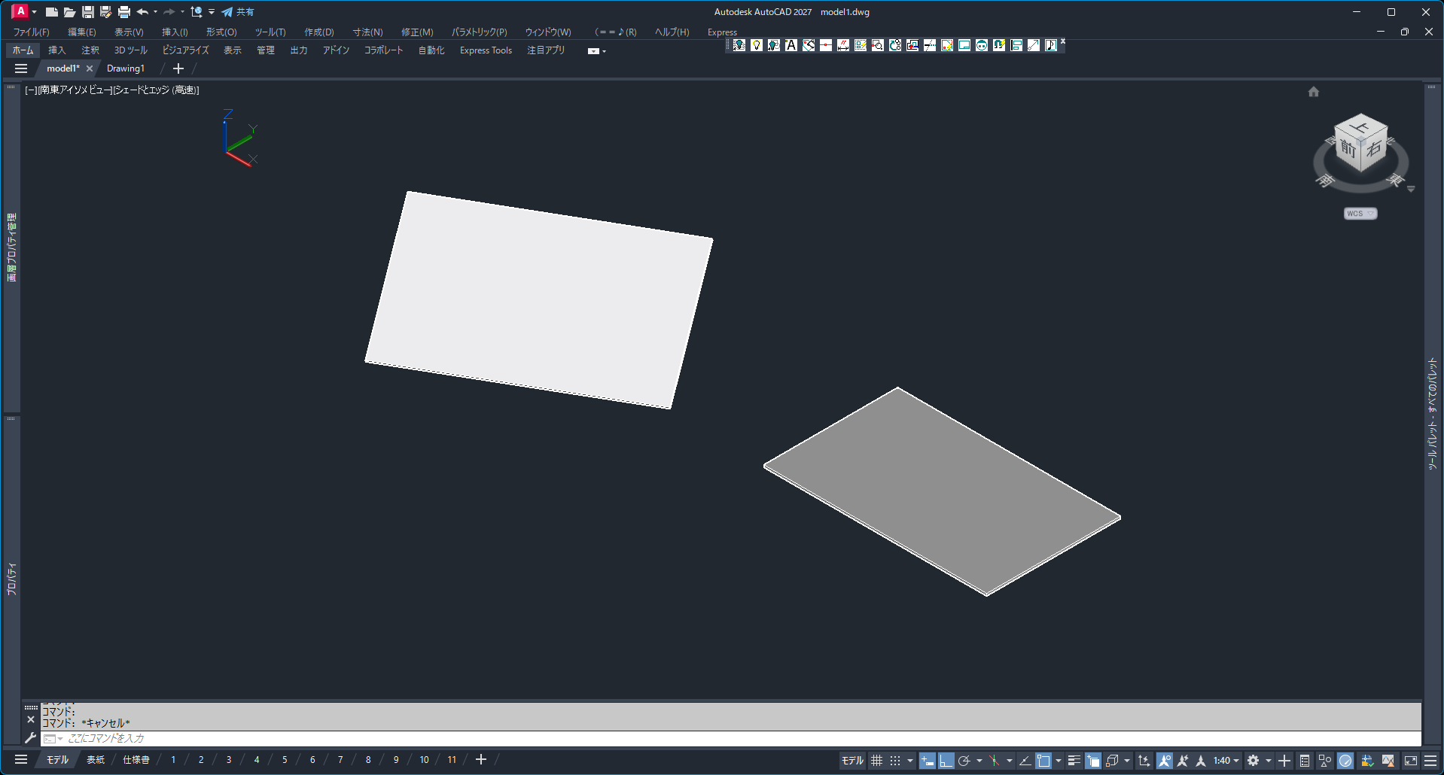Click the clean screen icon in status bar
This screenshot has width=1444, height=775.
(1410, 761)
